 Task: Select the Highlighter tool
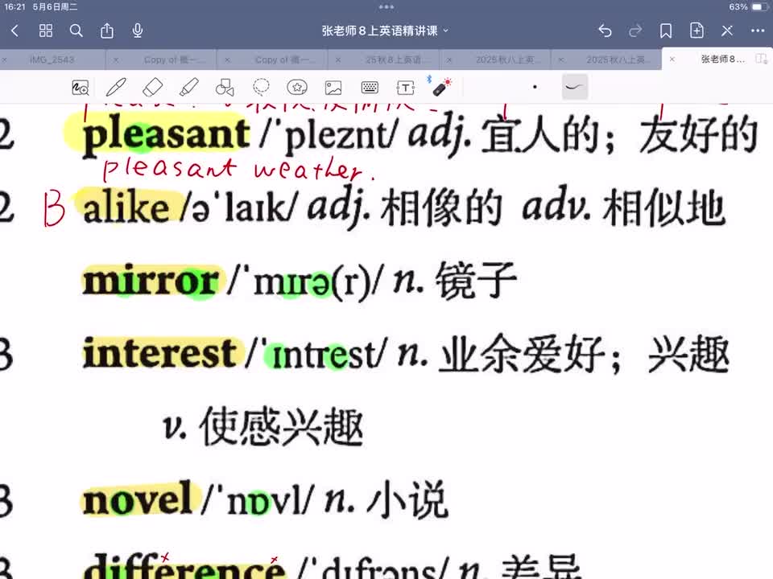pos(188,88)
